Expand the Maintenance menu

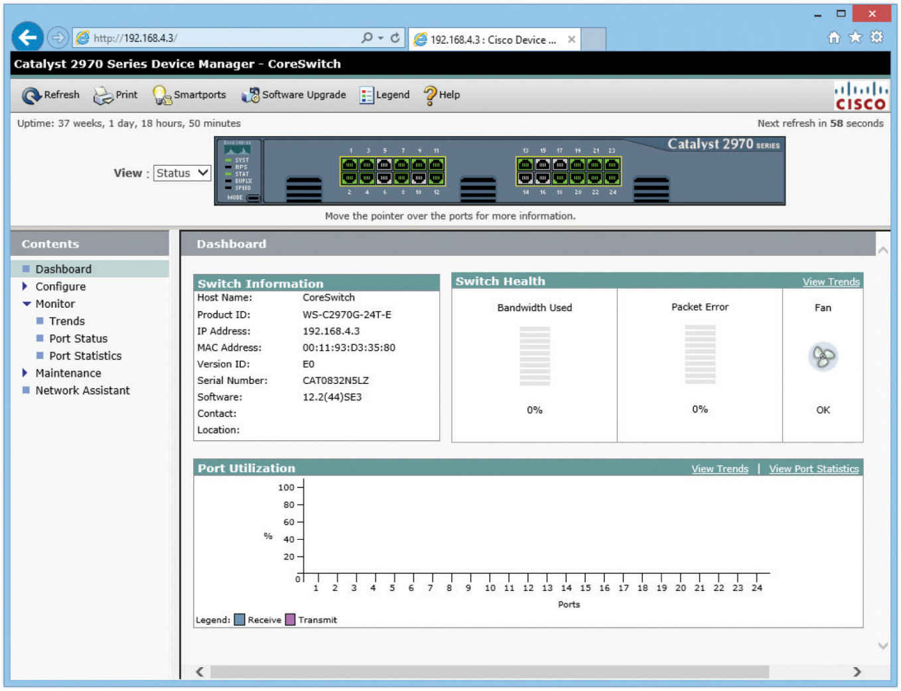(25, 373)
